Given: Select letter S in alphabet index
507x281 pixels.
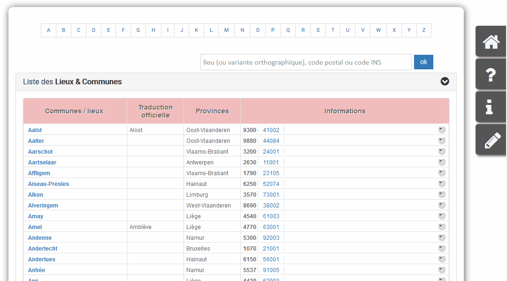Looking at the screenshot, I should point(318,30).
